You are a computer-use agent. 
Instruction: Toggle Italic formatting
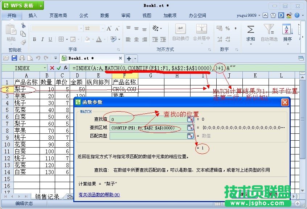(42, 39)
